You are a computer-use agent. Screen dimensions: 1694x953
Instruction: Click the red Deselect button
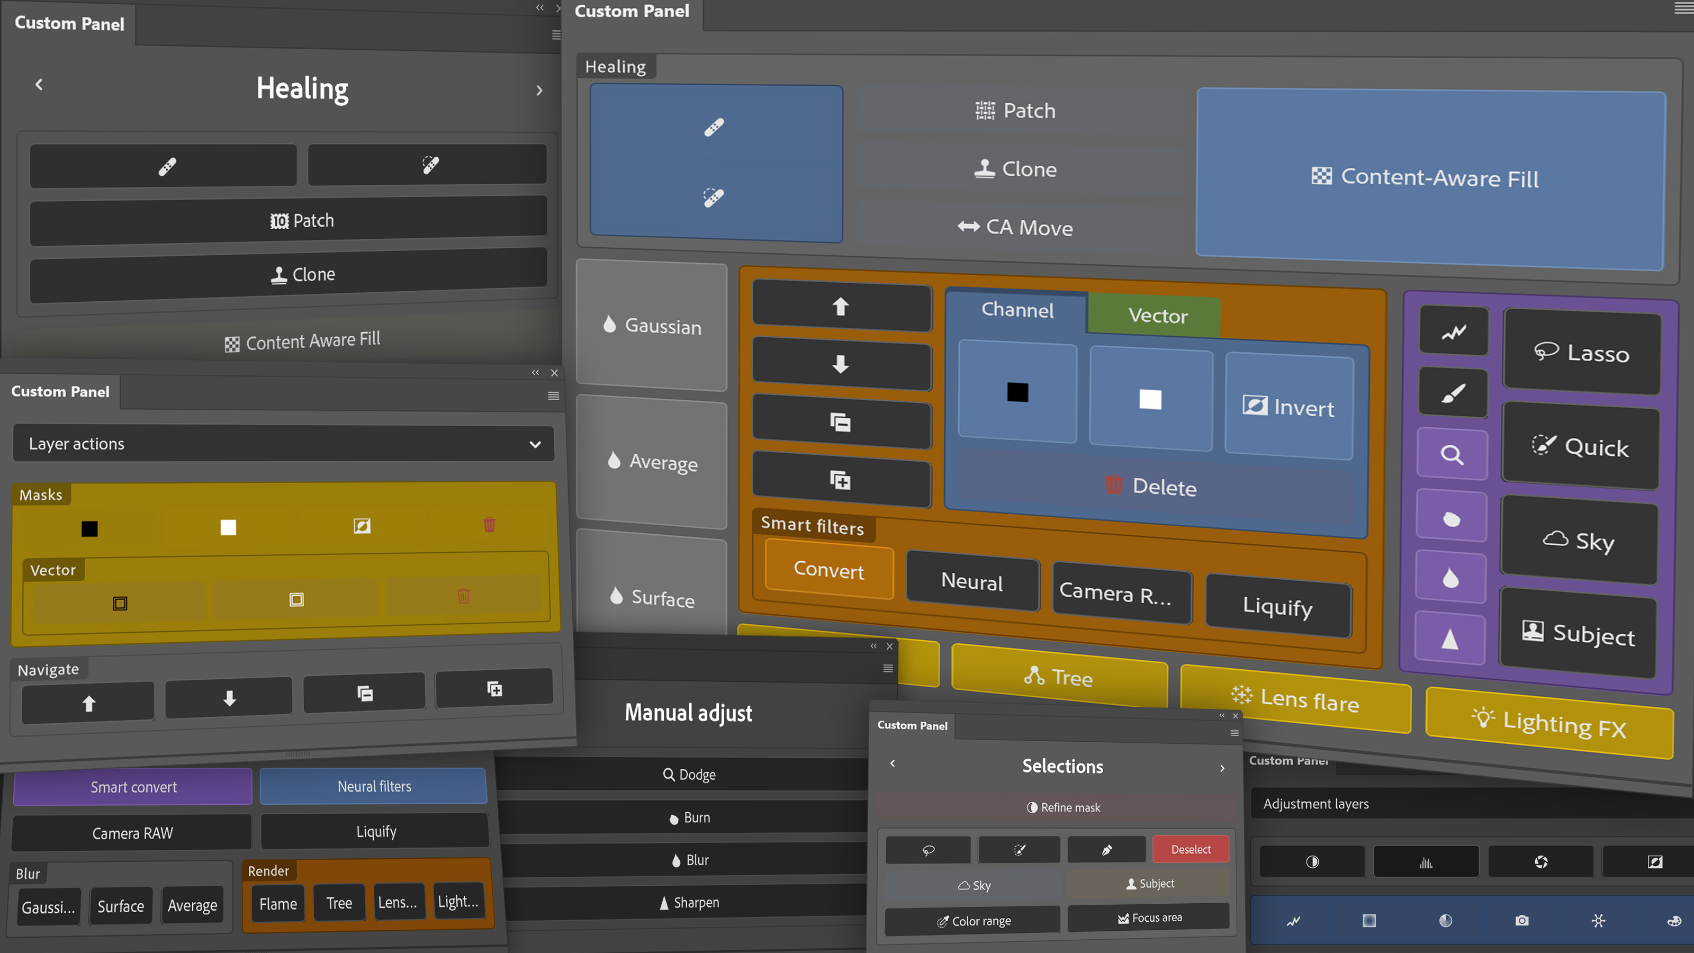click(1190, 850)
